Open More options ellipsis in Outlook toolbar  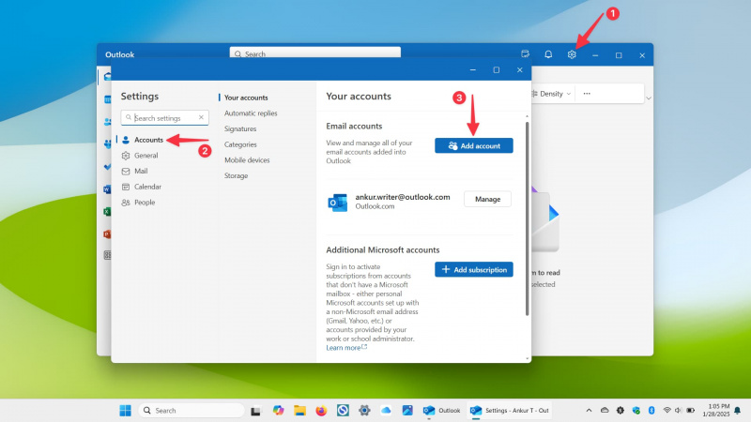(x=587, y=94)
